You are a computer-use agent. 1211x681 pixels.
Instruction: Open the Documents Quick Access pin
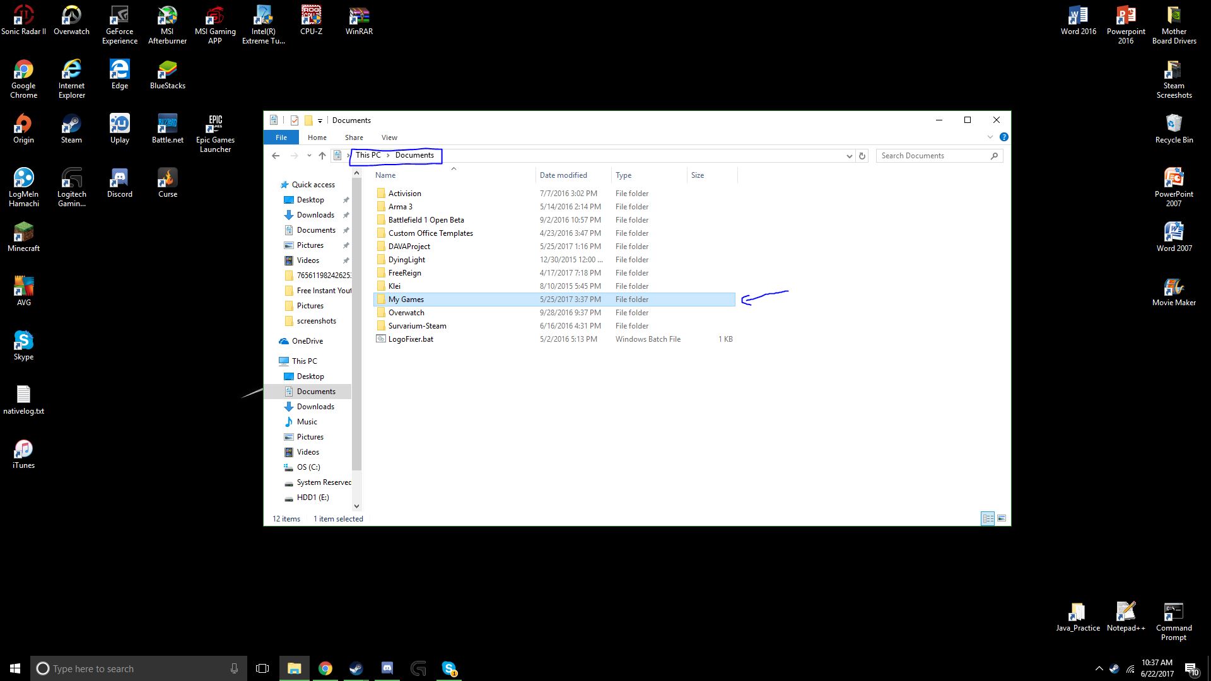317,230
